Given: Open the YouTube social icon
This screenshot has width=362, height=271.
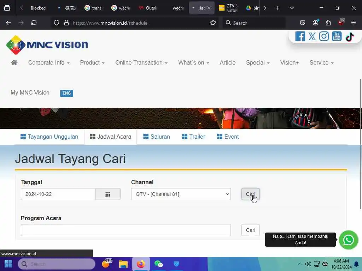Looking at the screenshot, I should (x=337, y=36).
